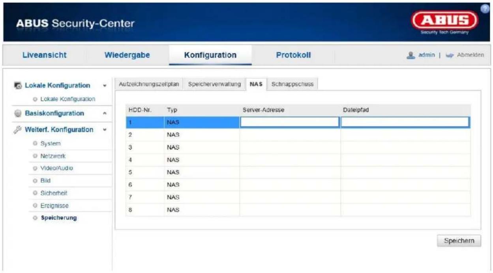Expand the Basiskonfiguration section chevron

pos(105,114)
